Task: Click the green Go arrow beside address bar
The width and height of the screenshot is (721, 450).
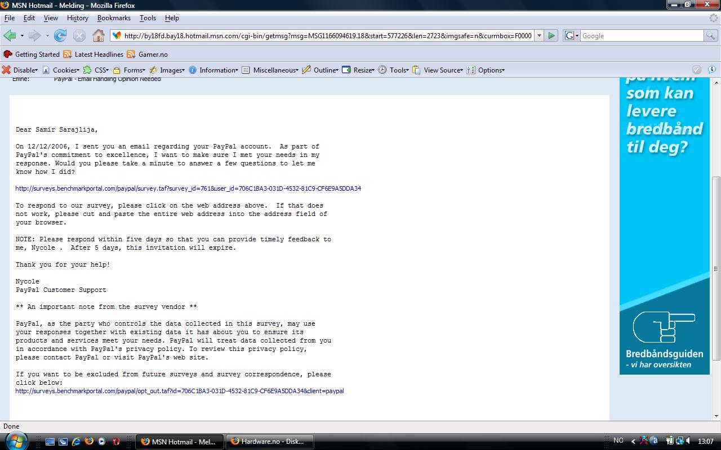Action: click(551, 35)
